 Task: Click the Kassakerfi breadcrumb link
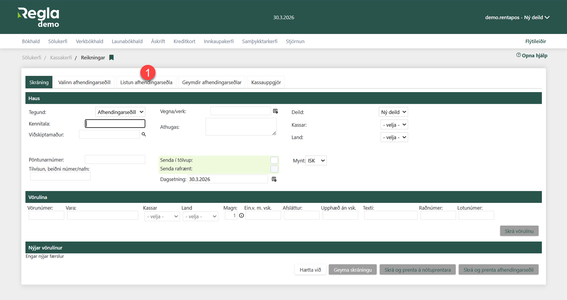tap(61, 58)
